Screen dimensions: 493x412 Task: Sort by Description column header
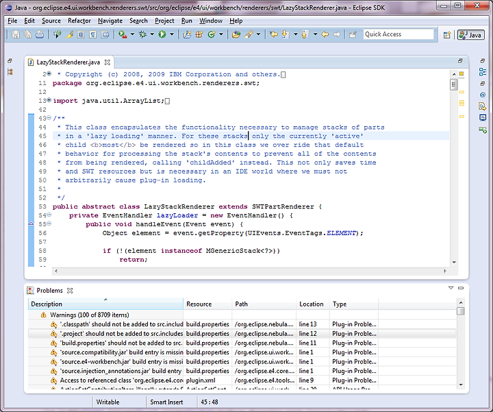point(105,304)
